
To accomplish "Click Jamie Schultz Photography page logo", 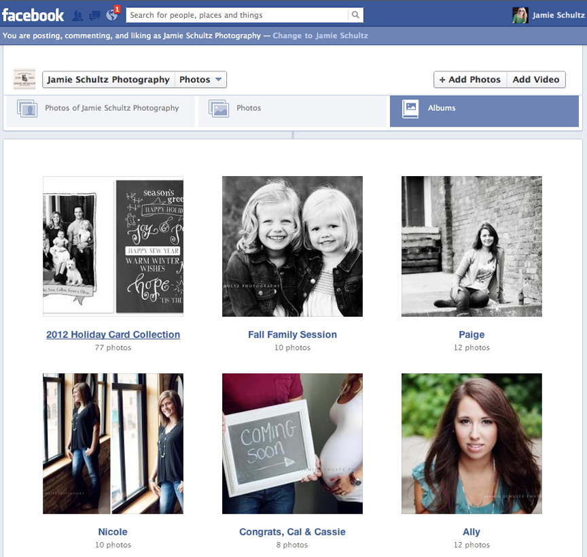I will click(x=24, y=80).
